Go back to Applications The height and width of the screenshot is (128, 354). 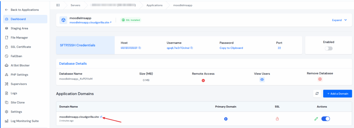22,10
